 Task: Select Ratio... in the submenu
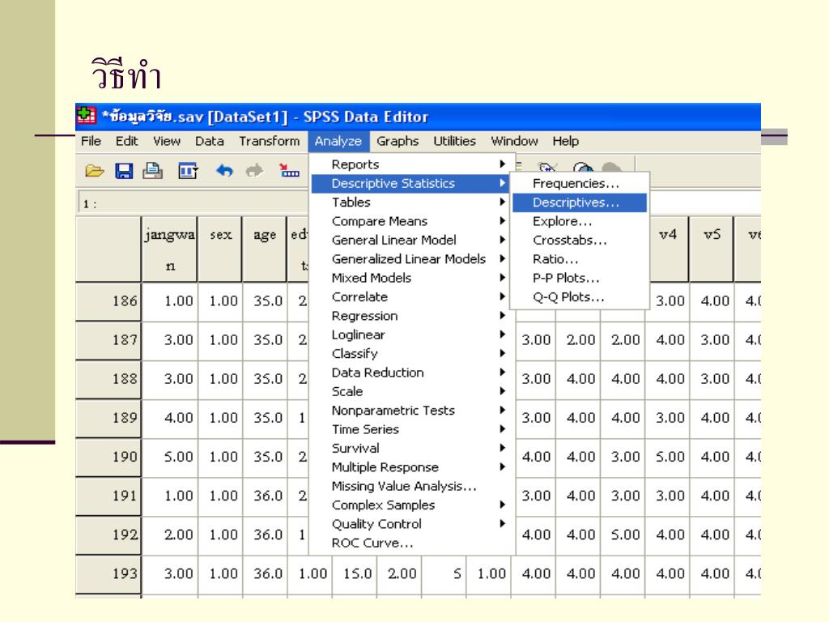[580, 259]
